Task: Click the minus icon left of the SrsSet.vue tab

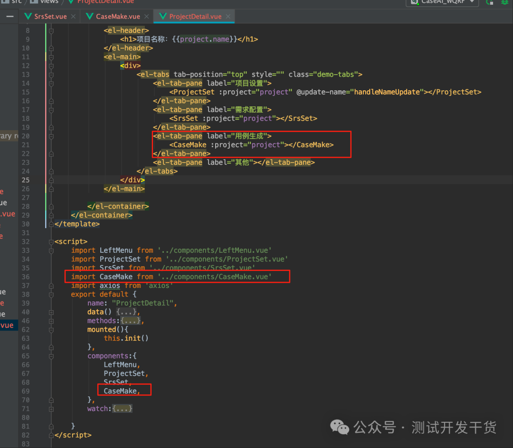Action: click(9, 17)
